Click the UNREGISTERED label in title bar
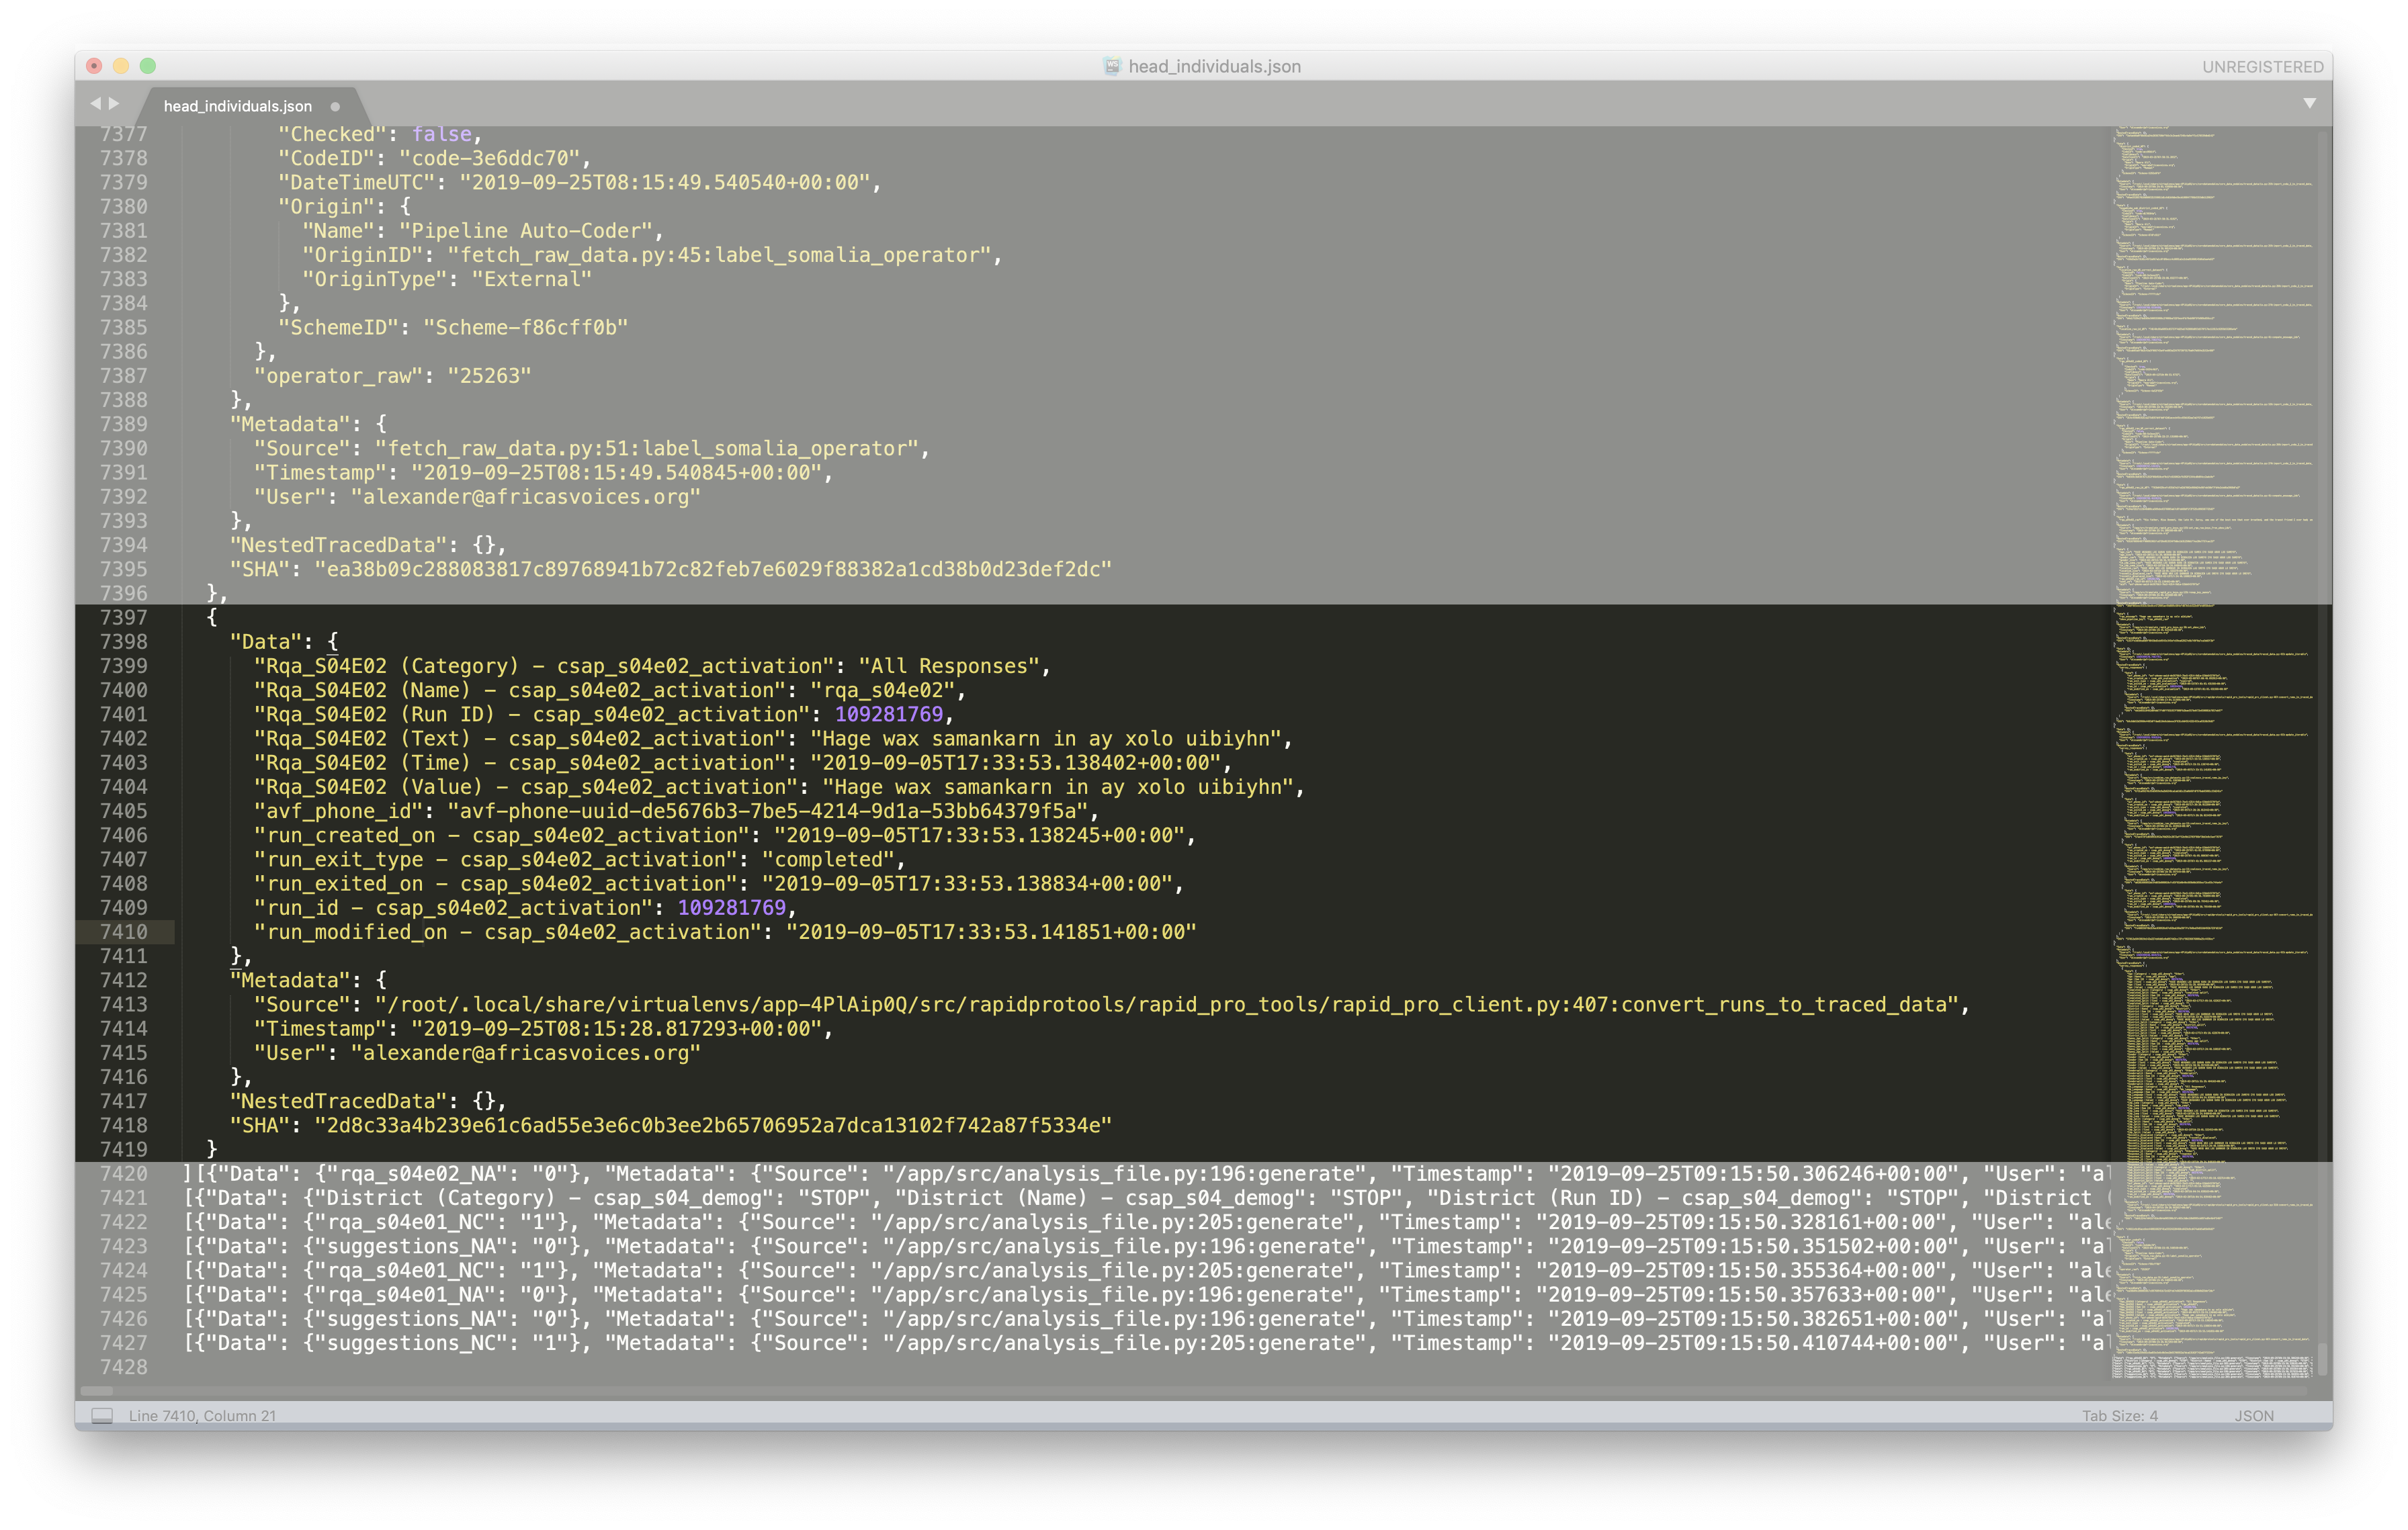 click(2262, 66)
